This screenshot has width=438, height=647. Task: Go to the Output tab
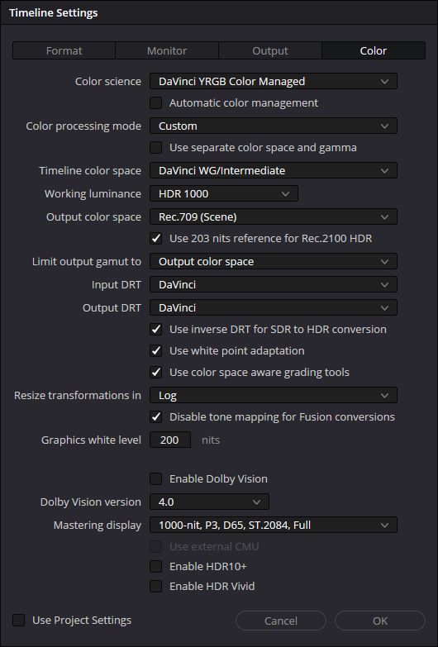270,50
